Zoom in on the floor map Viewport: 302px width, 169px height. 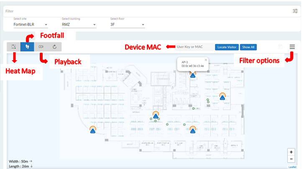291,152
